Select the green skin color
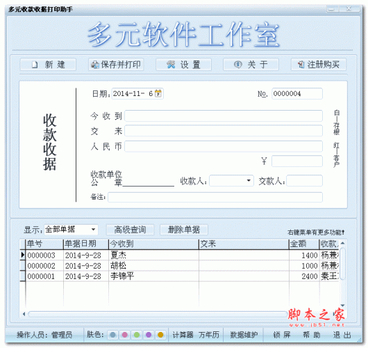Screen dimensions: 368x348 [x=137, y=335]
